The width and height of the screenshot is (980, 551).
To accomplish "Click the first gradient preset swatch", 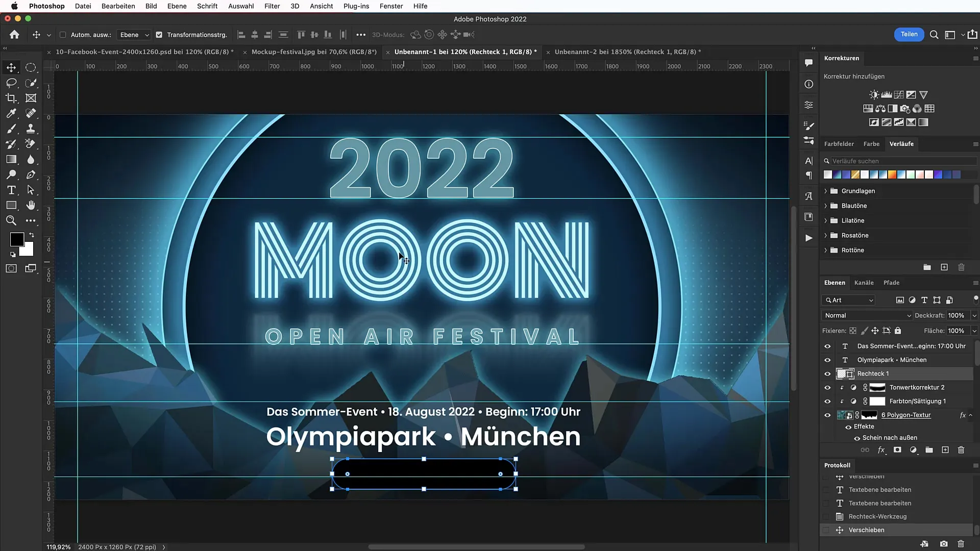I will tap(828, 175).
